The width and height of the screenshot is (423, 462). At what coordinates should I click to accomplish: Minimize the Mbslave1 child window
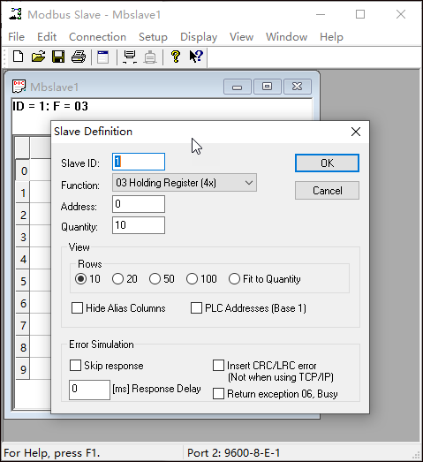(238, 87)
